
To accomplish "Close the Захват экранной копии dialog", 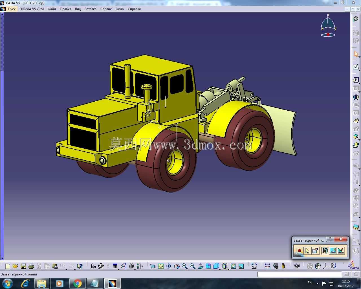I will (341, 239).
